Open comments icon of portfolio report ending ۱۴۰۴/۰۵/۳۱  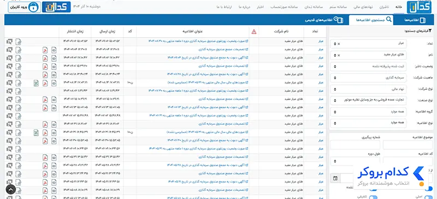tap(9, 149)
